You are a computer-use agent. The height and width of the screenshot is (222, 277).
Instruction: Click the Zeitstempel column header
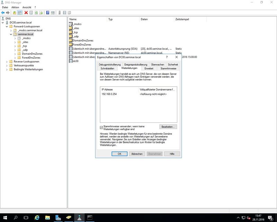coord(182,19)
